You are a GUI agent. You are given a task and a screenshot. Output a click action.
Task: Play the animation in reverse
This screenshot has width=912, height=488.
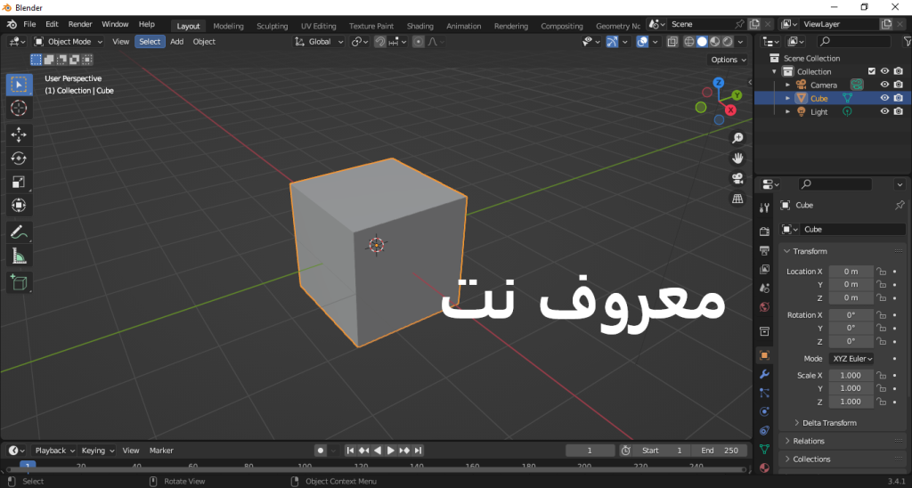378,451
